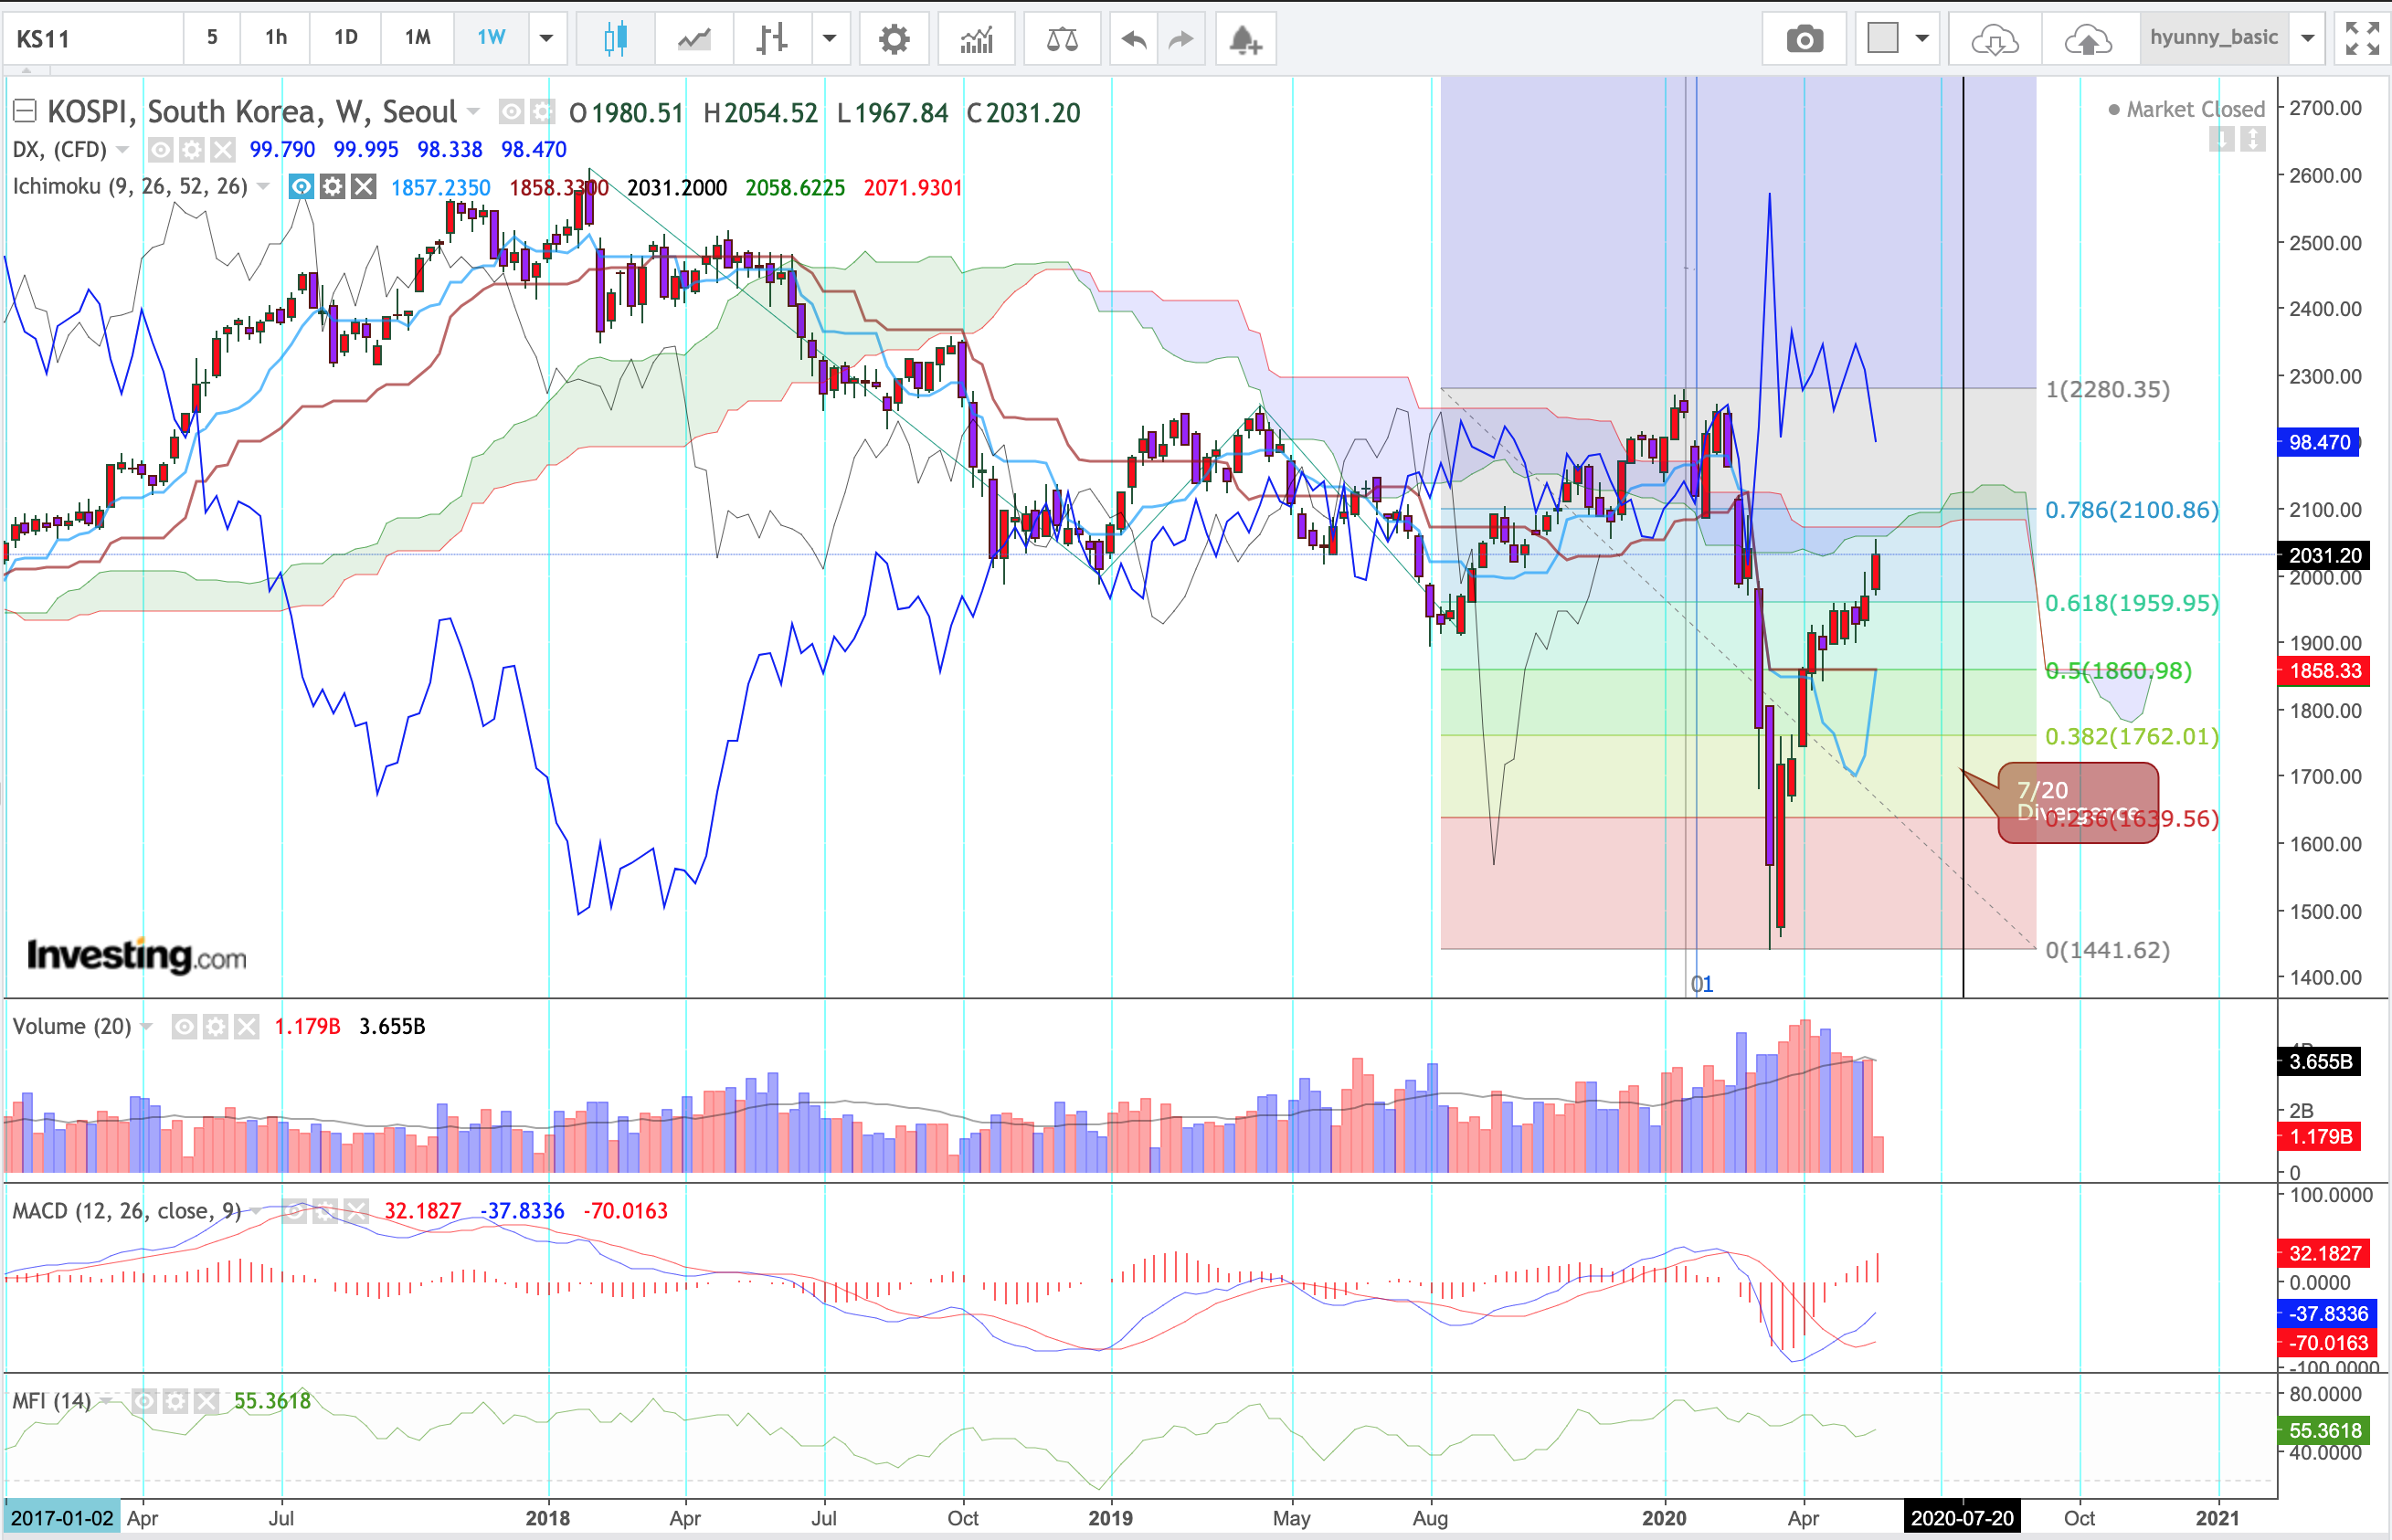Select the 1D timeframe
This screenshot has width=2392, height=1540.
345,39
